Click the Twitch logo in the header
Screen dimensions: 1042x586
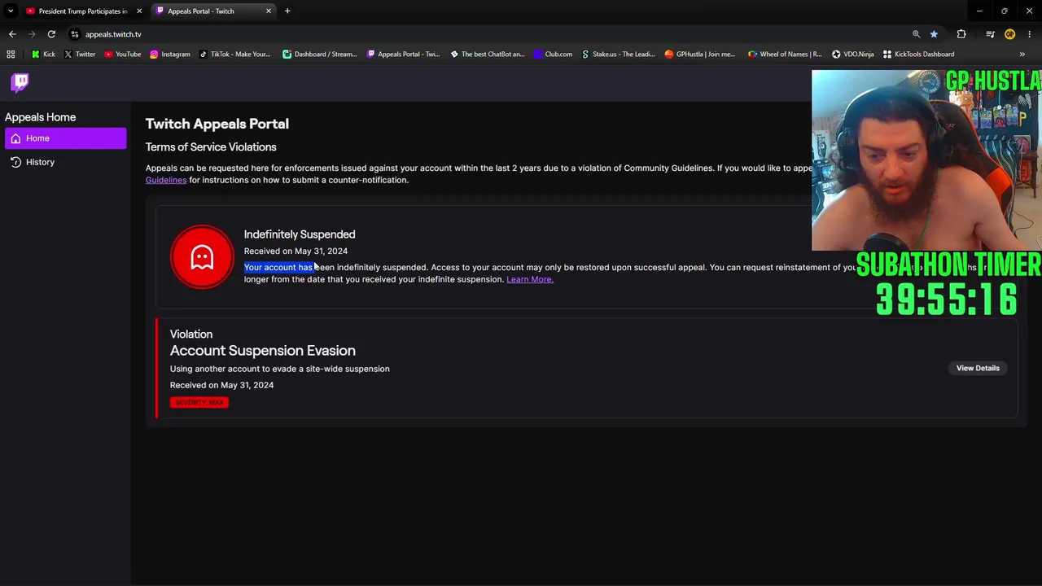pos(20,82)
